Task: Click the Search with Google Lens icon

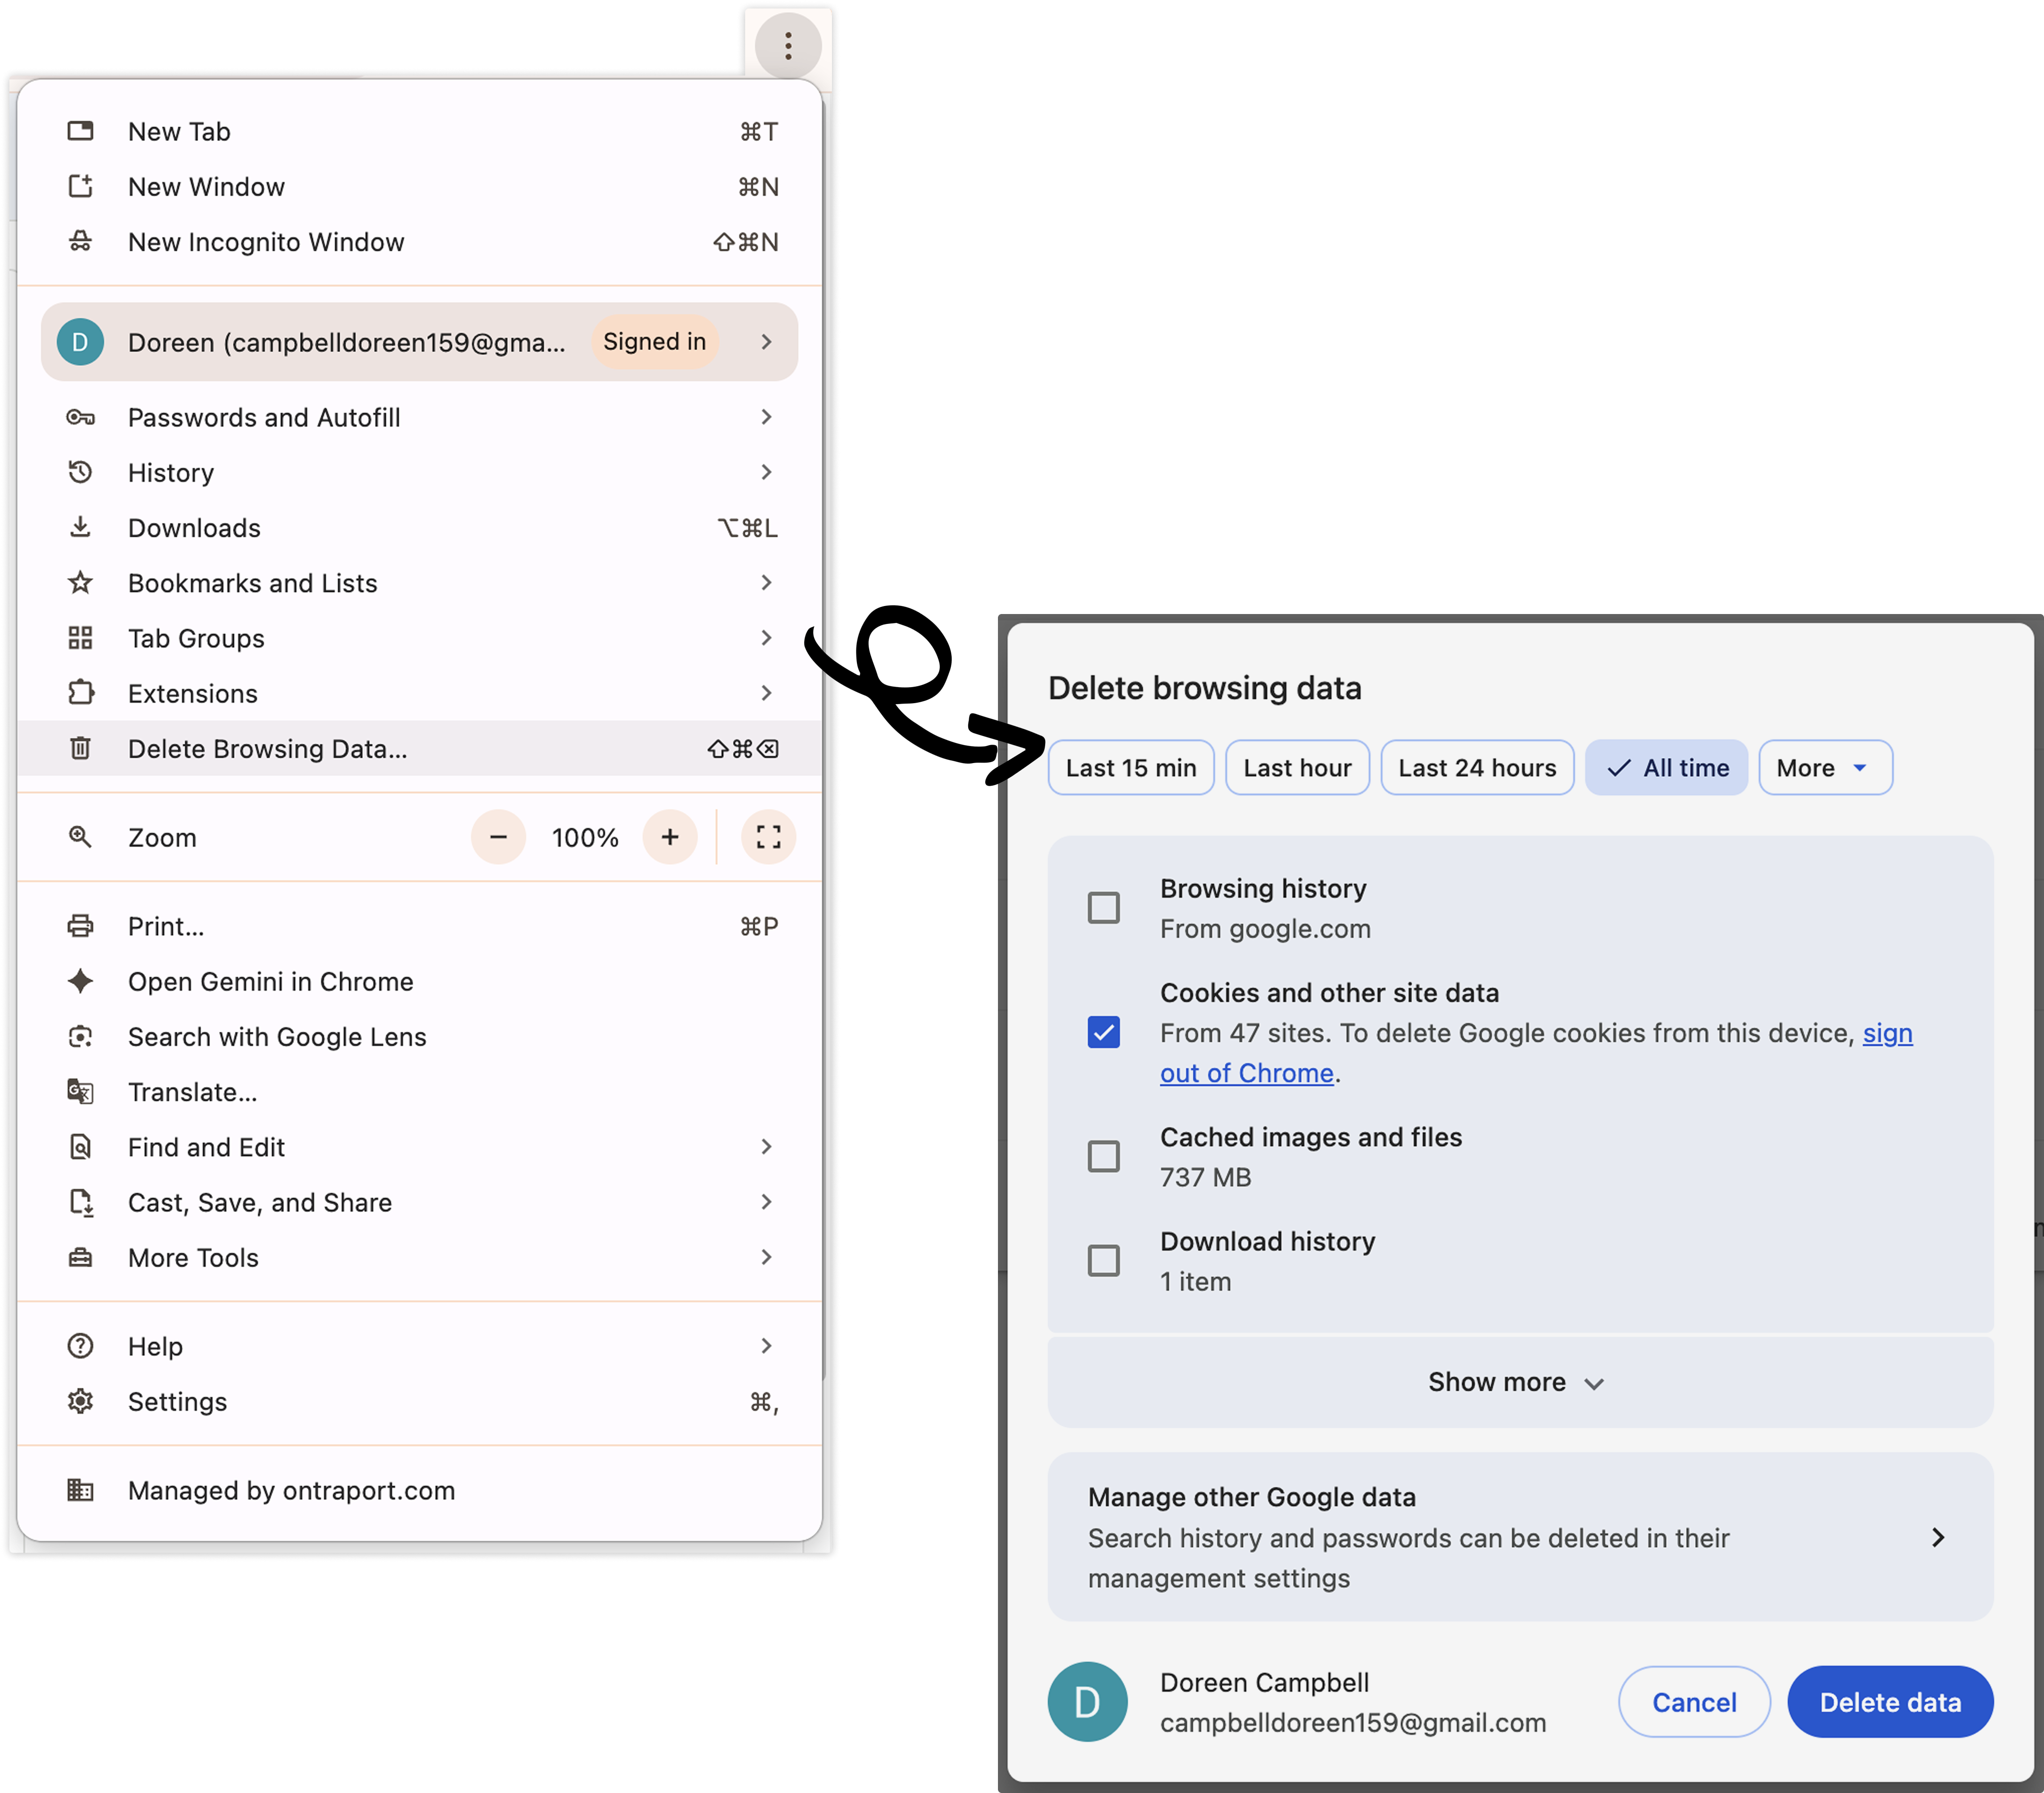Action: (80, 1037)
